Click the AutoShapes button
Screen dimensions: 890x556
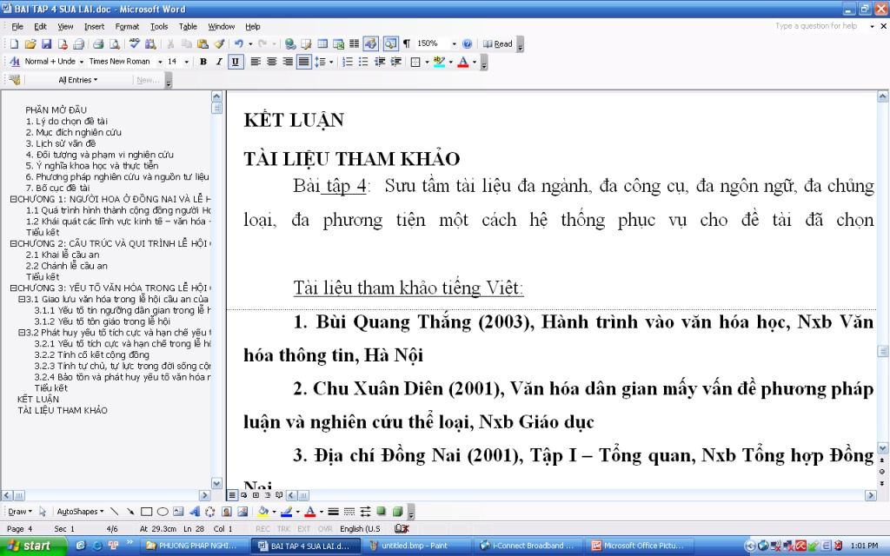[84, 511]
